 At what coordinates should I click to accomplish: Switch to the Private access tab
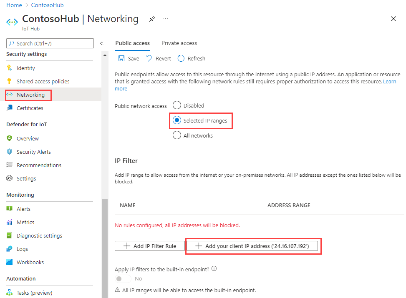(179, 43)
